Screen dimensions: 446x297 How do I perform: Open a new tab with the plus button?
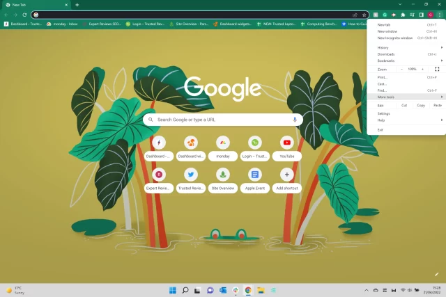point(77,5)
